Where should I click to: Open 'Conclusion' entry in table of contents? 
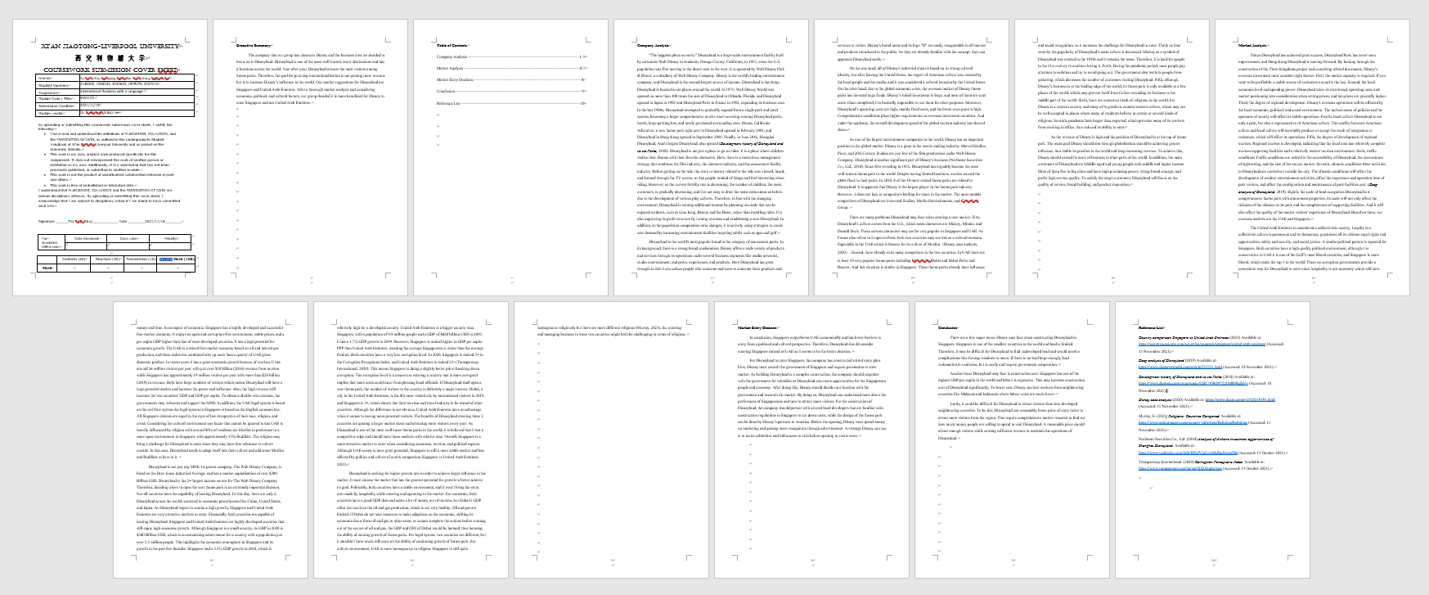[511, 92]
